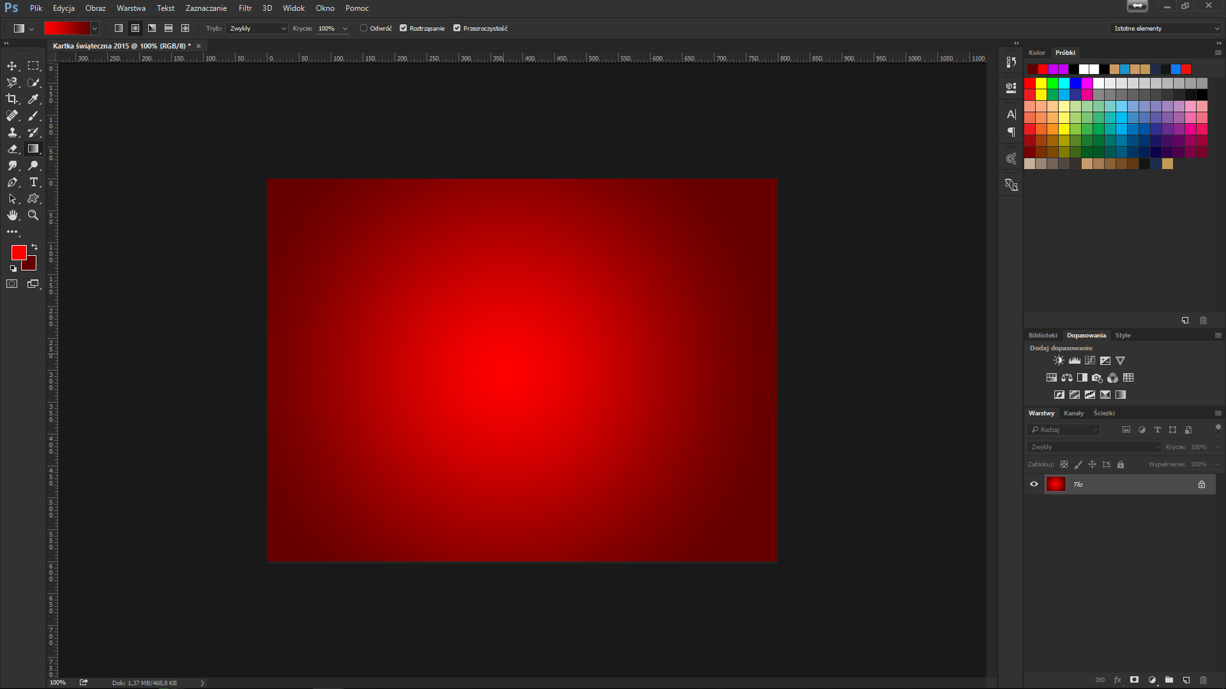Expand the gradient preset picker arrow
The height and width of the screenshot is (689, 1226).
click(x=95, y=28)
